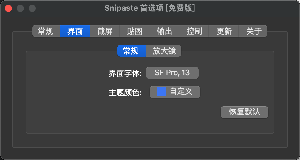300x160 pixels.
Task: Open the 更新 tab
Action: click(224, 31)
